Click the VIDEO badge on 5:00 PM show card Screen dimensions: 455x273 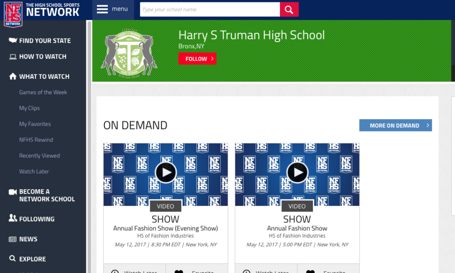pos(297,206)
